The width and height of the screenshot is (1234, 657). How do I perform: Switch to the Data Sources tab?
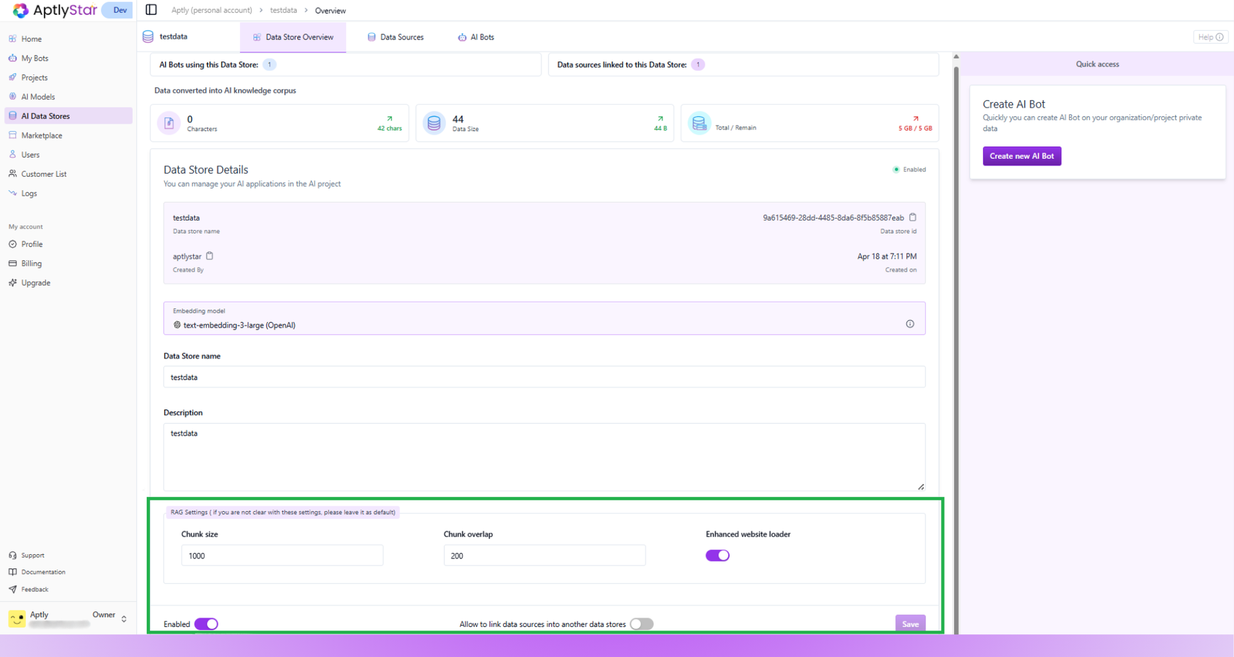395,37
